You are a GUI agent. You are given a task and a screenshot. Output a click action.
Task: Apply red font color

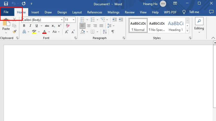click(x=44, y=32)
